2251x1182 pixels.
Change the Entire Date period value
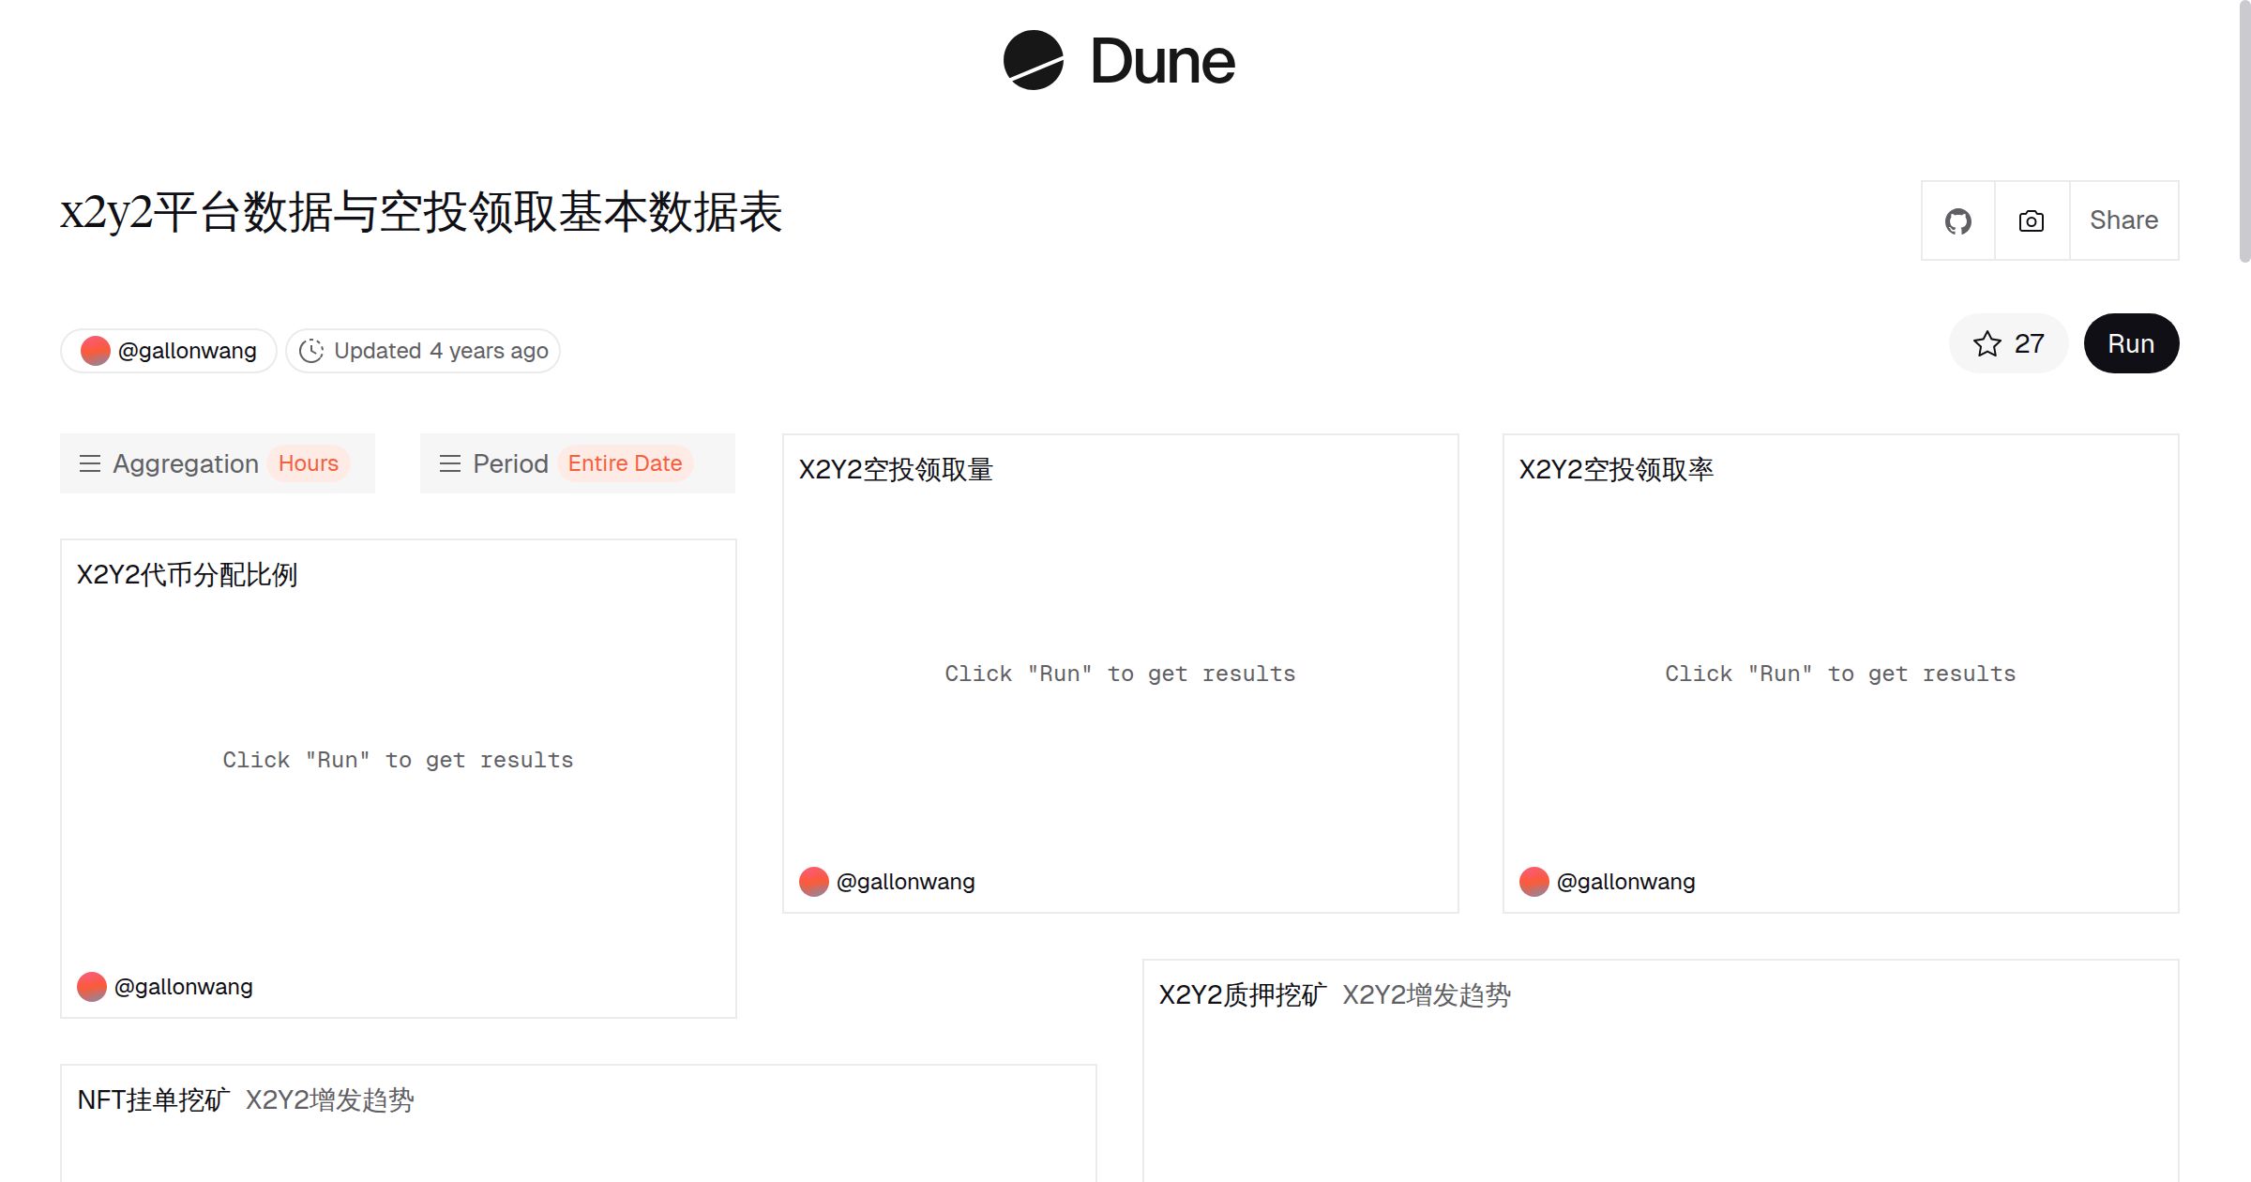pos(625,463)
